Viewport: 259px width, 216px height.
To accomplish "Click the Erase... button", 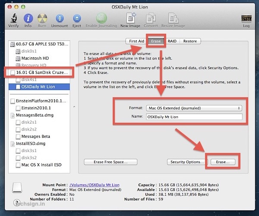I will point(223,162).
